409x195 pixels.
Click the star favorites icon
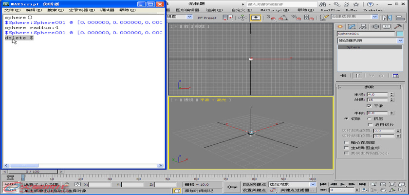coord(356,4)
